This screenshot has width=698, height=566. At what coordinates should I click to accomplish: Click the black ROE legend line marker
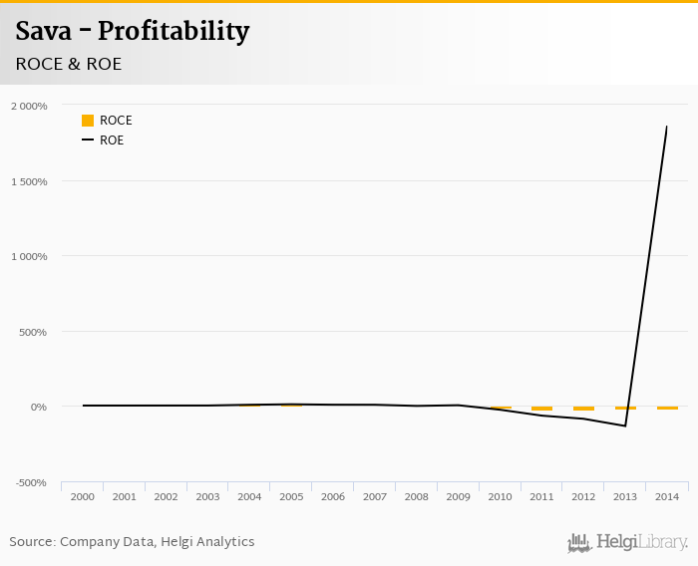(x=88, y=141)
